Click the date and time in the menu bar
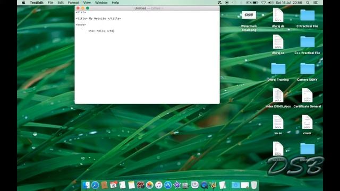340x191 pixels. [x=289, y=3]
